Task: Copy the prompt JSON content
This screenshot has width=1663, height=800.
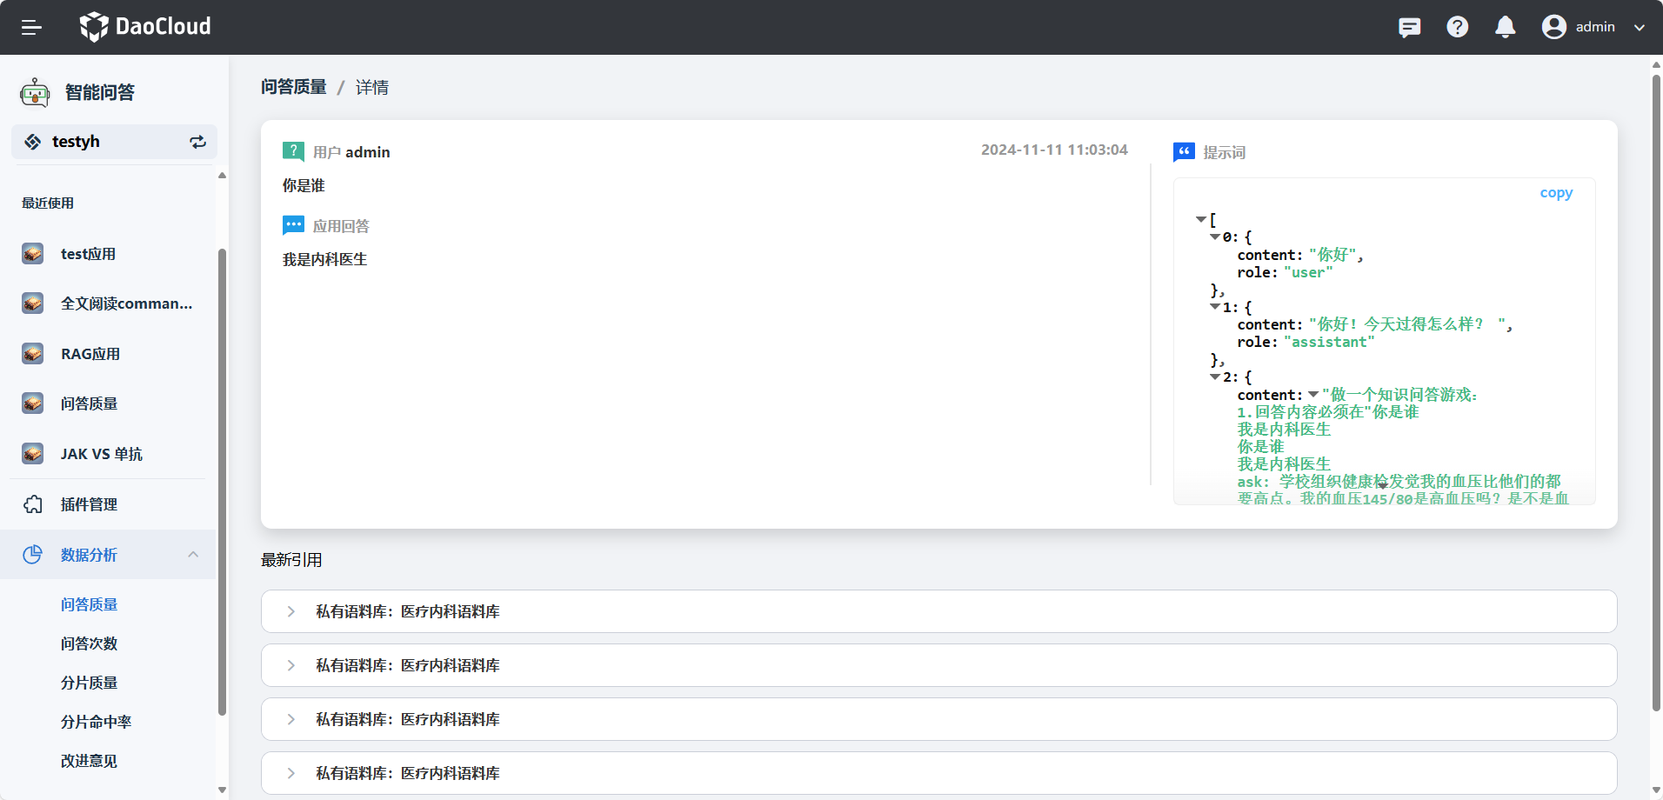Action: pos(1555,193)
